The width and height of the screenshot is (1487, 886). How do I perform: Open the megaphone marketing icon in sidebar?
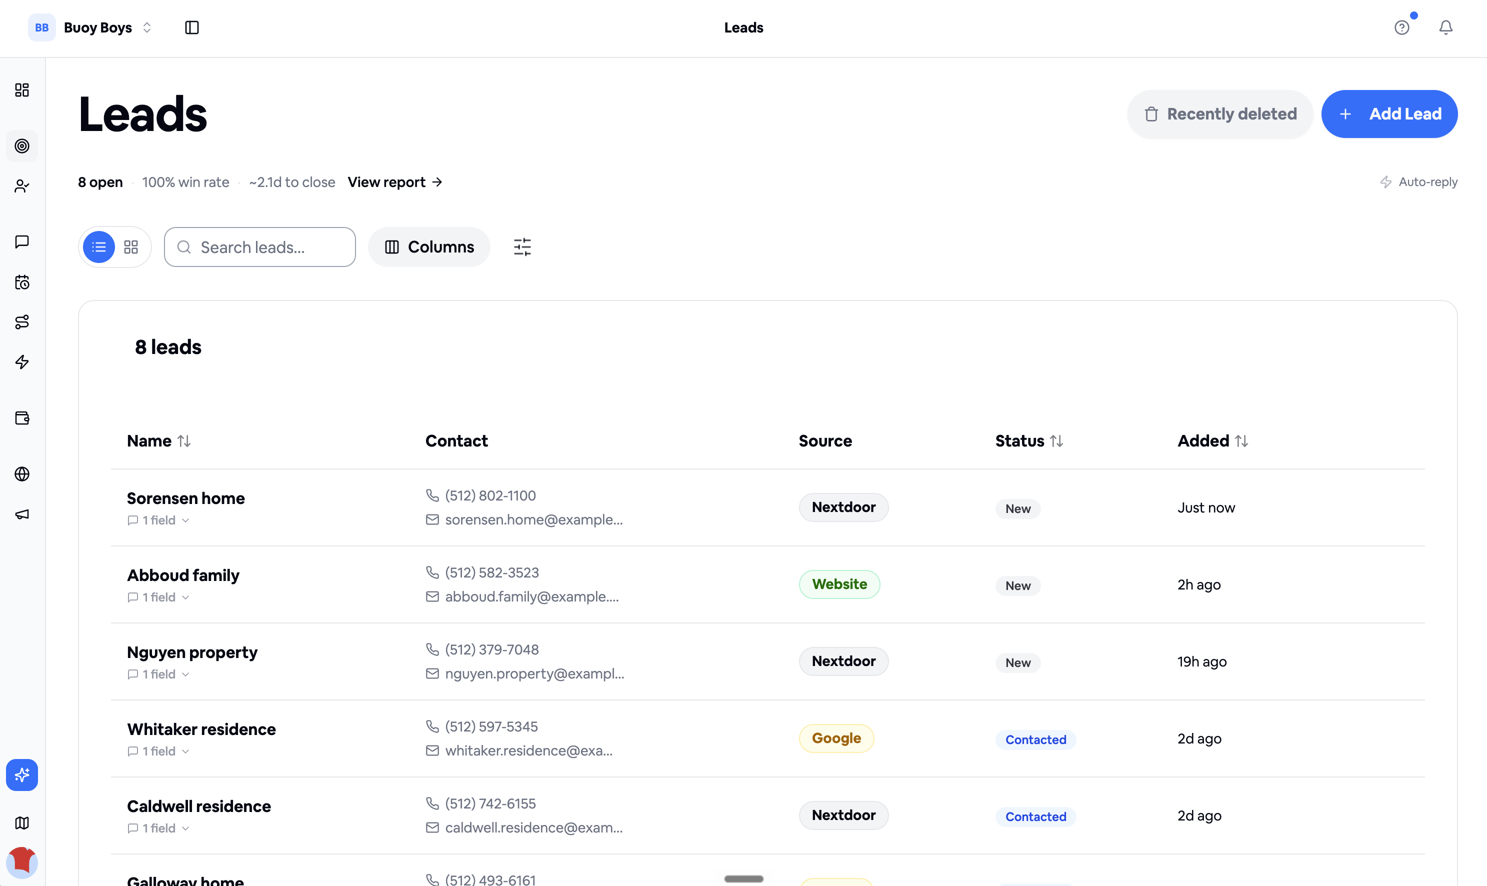[x=22, y=514]
